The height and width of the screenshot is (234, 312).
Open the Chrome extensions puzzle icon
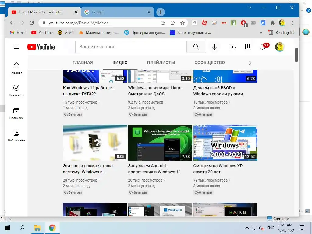[x=273, y=23]
